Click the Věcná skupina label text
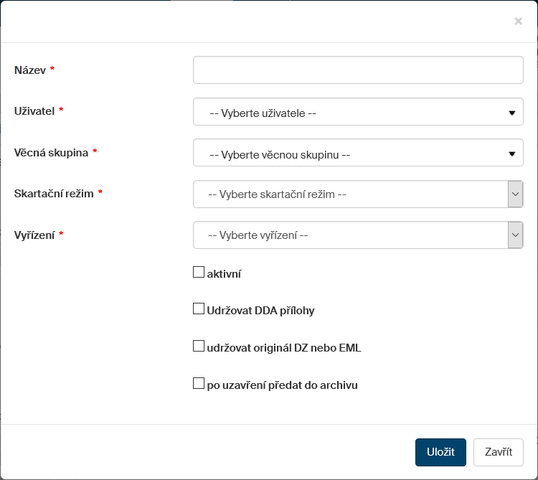 (x=51, y=153)
